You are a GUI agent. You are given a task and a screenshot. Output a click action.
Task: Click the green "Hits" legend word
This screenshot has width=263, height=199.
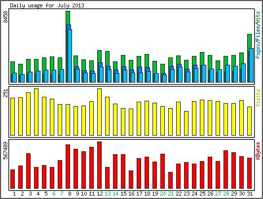[x=258, y=18]
